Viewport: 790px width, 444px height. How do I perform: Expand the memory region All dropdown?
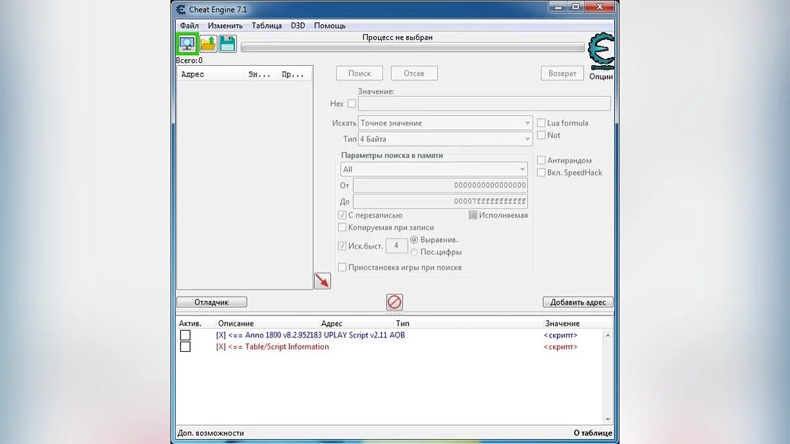pos(434,170)
